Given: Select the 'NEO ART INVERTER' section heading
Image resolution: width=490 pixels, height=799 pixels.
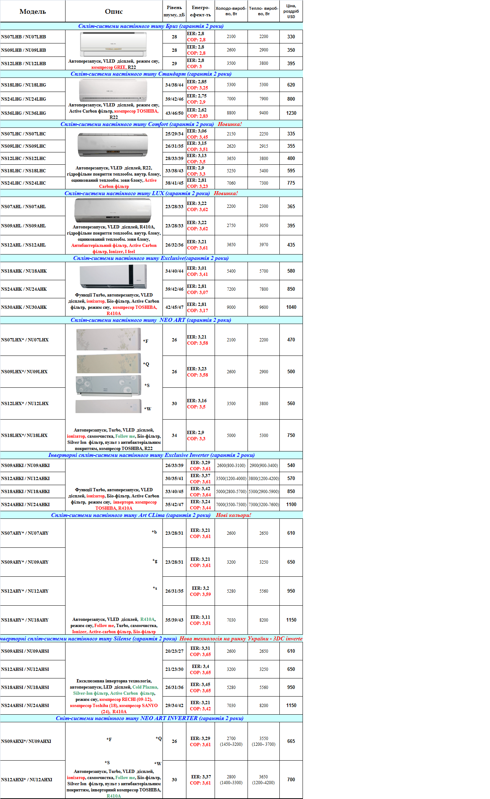Looking at the screenshot, I should [151, 718].
